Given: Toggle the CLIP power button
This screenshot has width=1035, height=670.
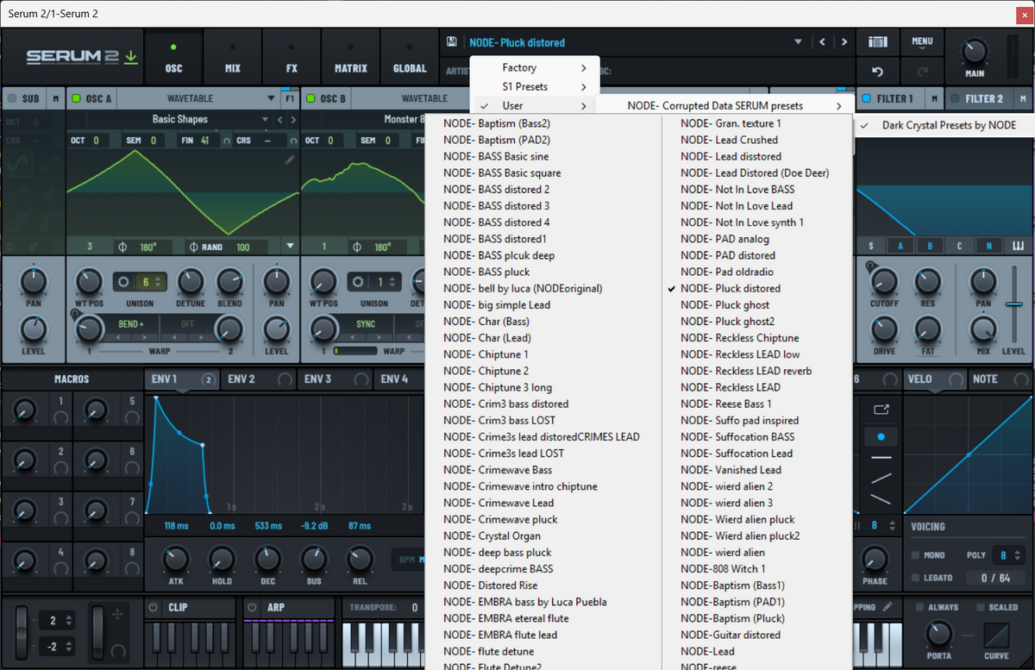Looking at the screenshot, I should tap(154, 607).
